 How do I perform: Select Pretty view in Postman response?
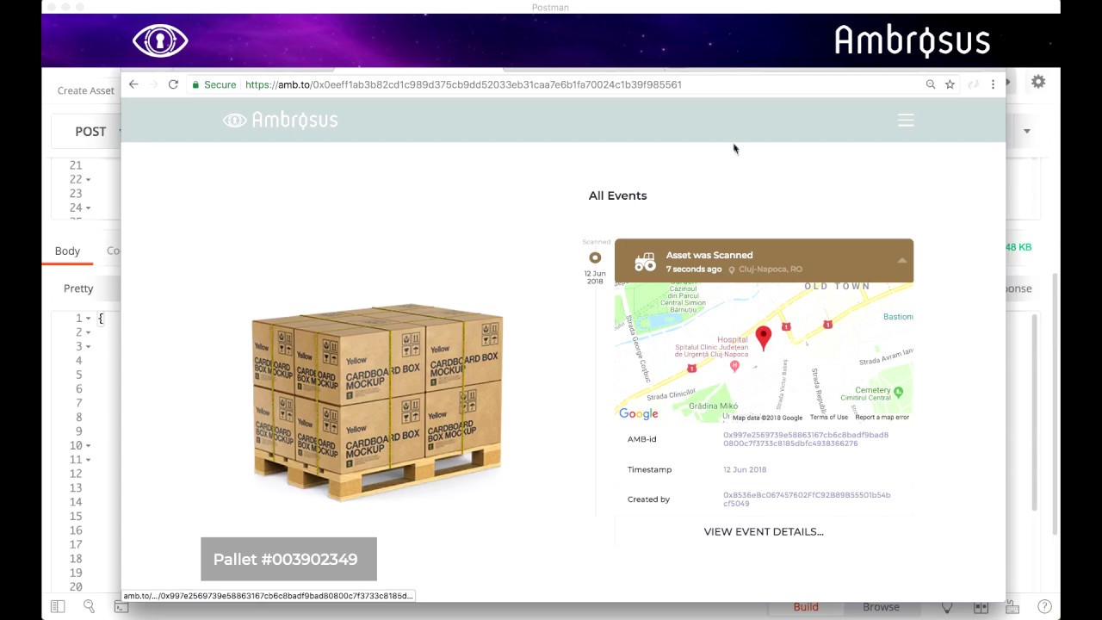(x=78, y=288)
